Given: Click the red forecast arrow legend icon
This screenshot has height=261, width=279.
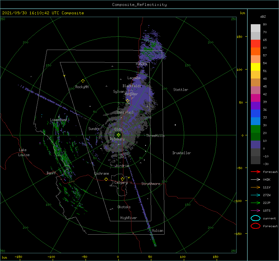Looking at the screenshot, I should tap(255, 172).
